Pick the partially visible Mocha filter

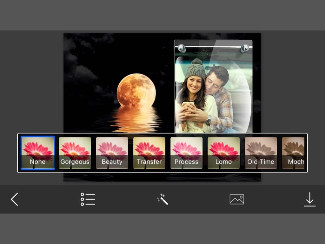[x=294, y=153]
